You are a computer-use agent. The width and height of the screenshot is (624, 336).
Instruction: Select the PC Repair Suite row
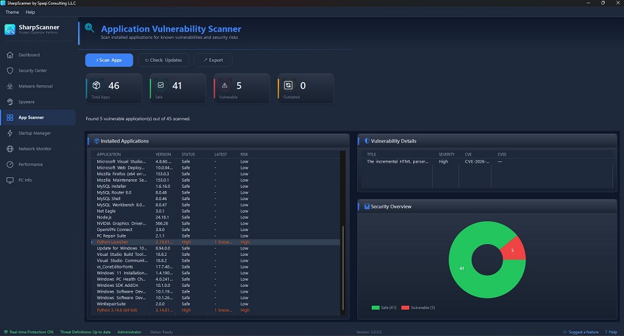point(215,236)
